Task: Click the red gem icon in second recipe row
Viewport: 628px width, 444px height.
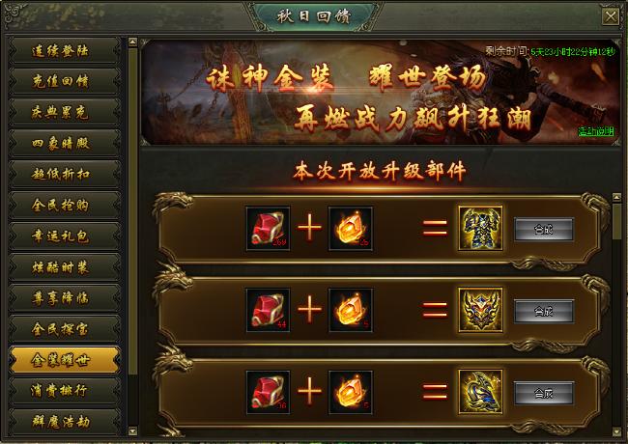Action: tap(268, 311)
